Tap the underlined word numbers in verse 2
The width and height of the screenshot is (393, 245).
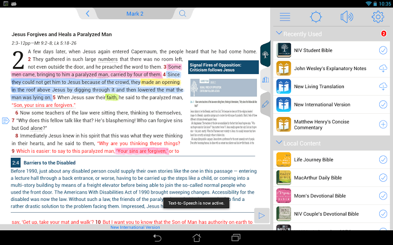point(108,59)
